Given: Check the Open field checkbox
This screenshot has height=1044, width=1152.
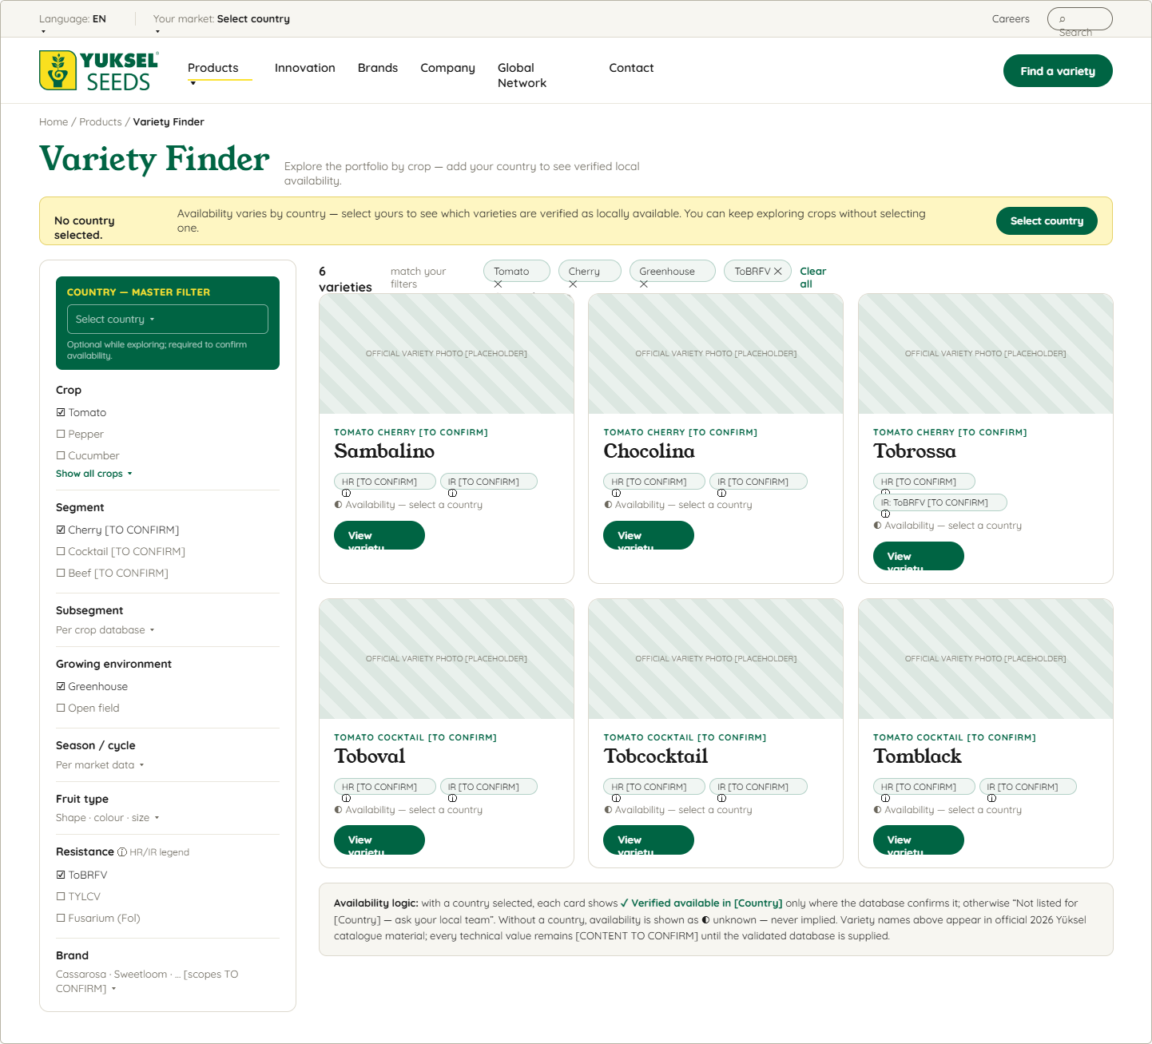Looking at the screenshot, I should (x=61, y=708).
